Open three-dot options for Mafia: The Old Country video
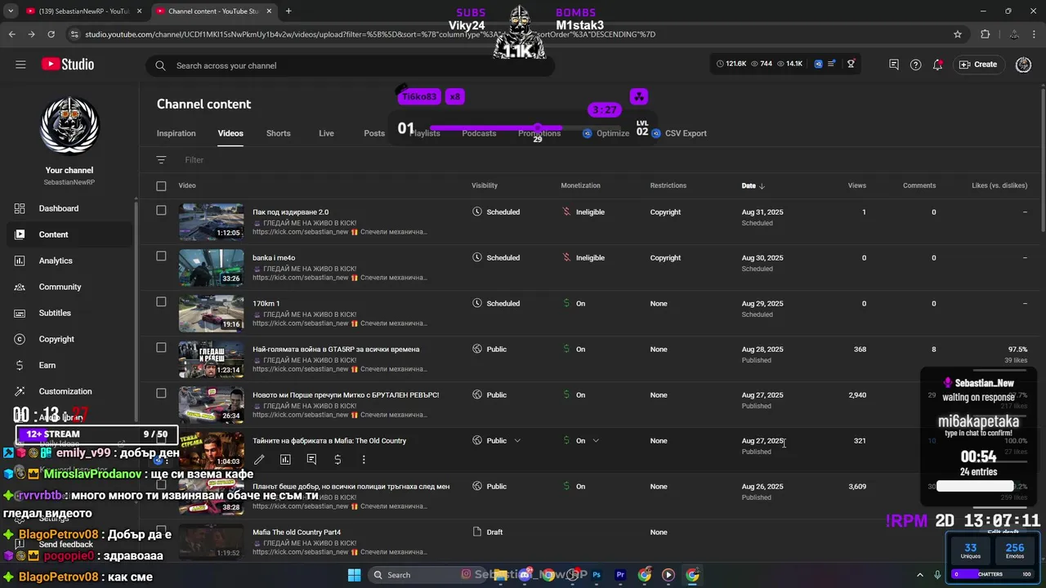The height and width of the screenshot is (588, 1046). pos(364,460)
